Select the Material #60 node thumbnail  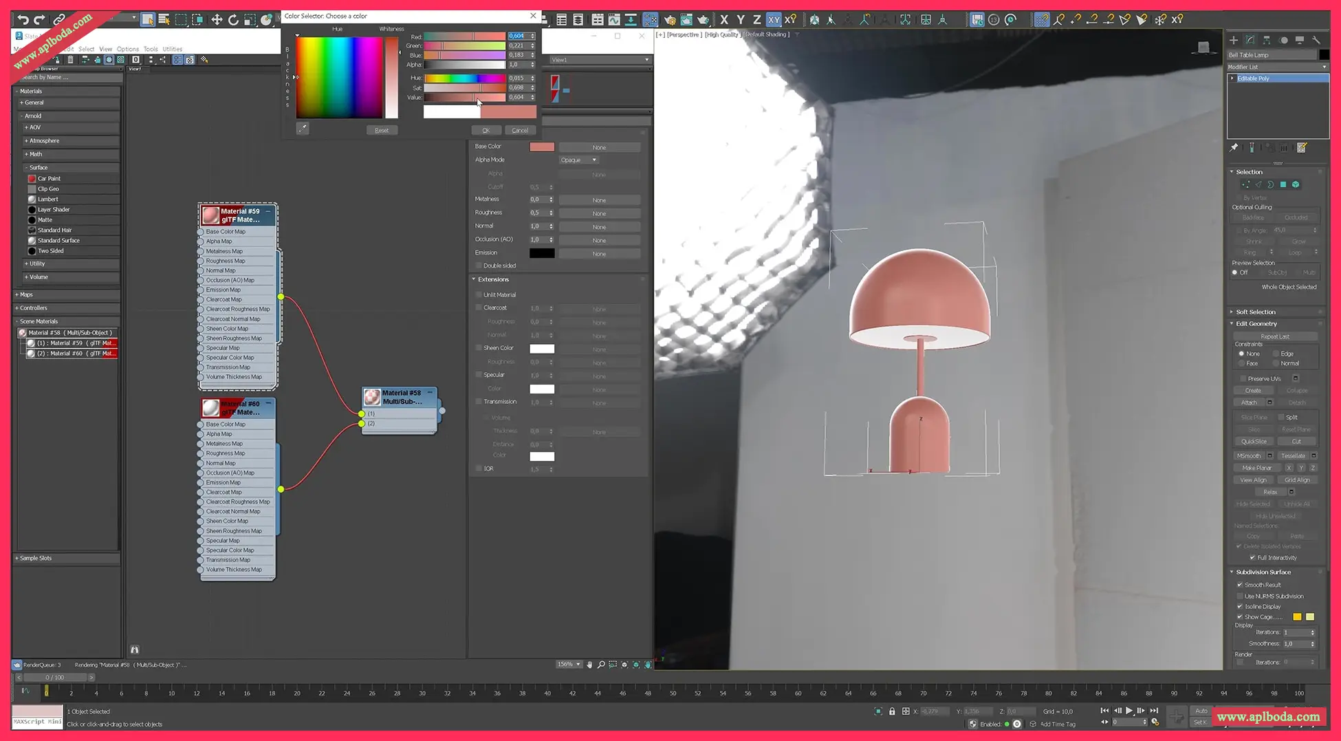210,408
